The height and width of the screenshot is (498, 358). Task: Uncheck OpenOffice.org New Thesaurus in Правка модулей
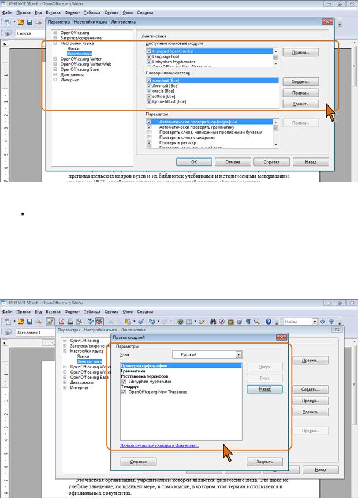coord(124,392)
